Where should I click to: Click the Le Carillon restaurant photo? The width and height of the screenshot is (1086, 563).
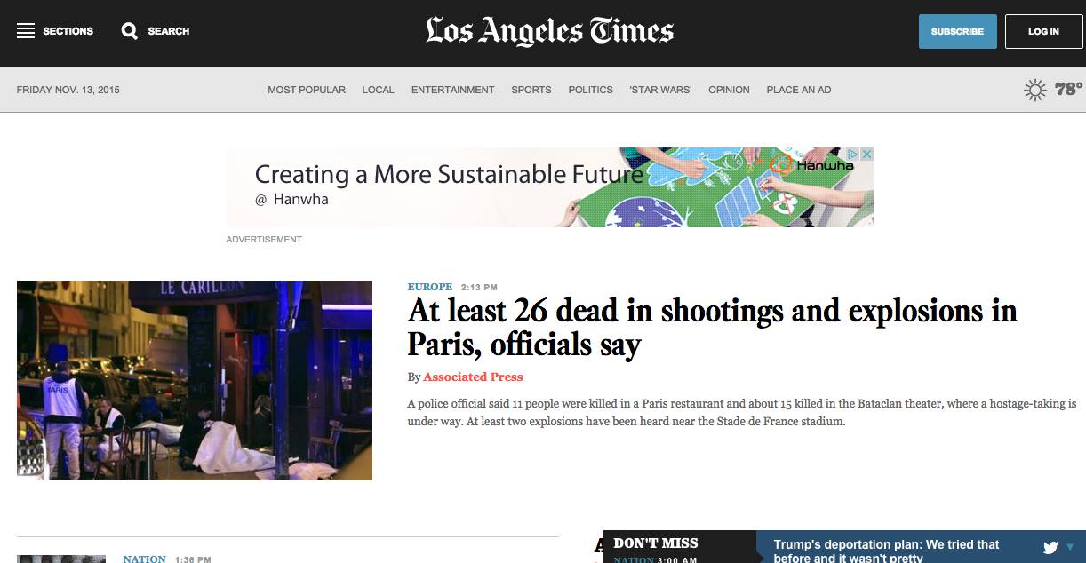pyautogui.click(x=194, y=380)
